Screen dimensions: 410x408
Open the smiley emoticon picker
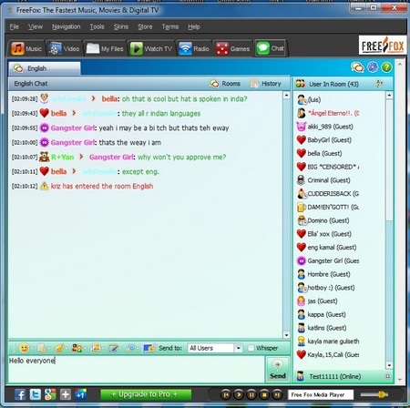(24, 348)
